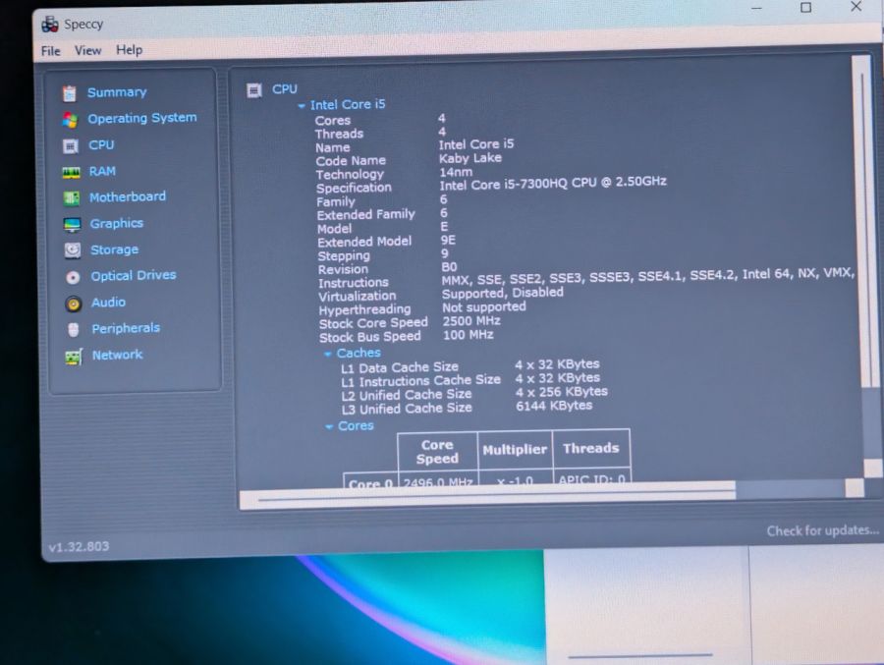Open the Optical Drives section label
The height and width of the screenshot is (665, 884).
point(134,275)
